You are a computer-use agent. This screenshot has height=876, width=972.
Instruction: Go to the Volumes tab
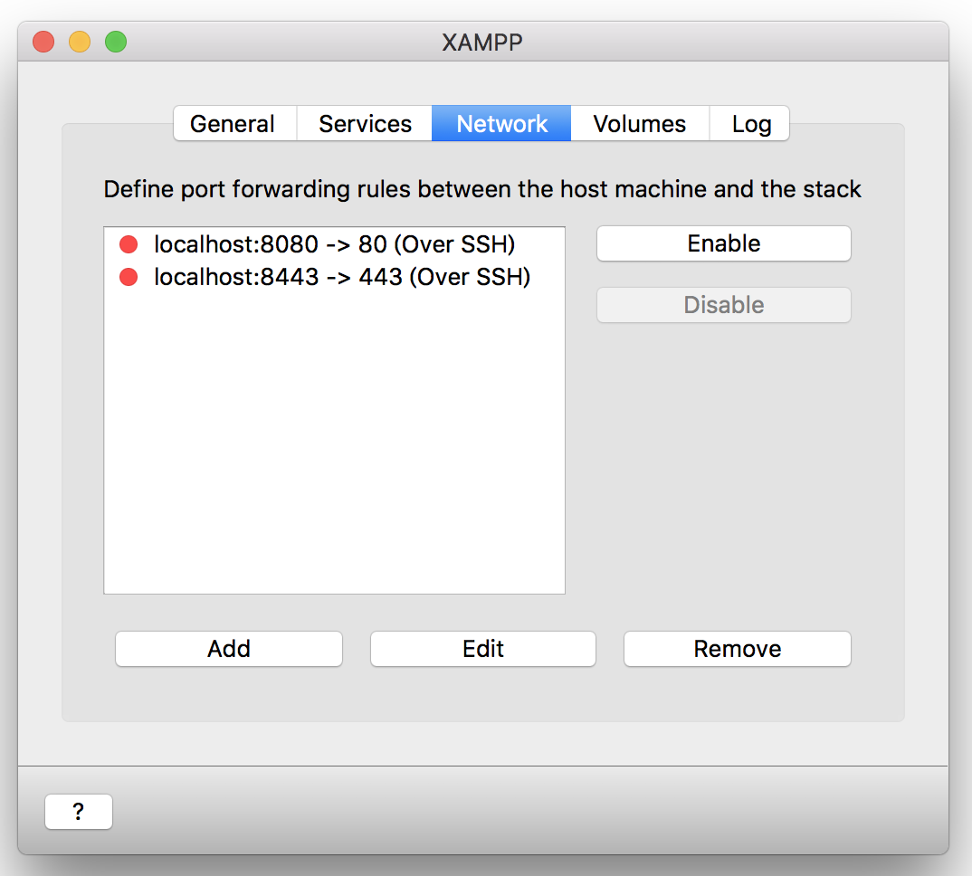point(639,124)
